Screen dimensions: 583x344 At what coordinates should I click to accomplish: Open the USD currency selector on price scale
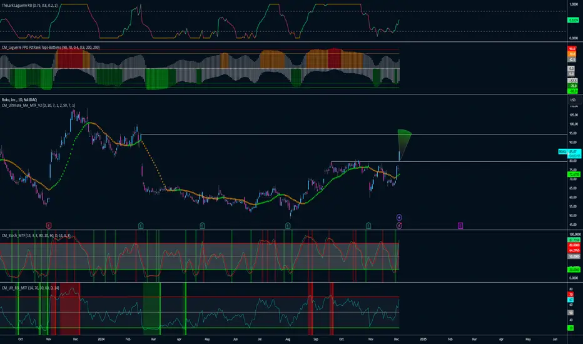tap(574, 99)
